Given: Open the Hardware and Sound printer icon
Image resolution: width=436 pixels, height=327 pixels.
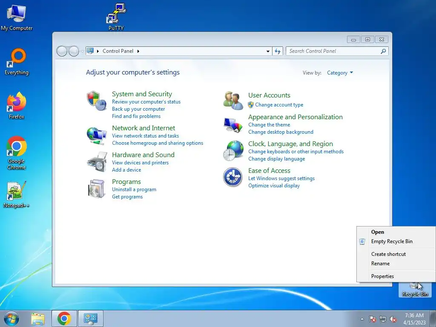Looking at the screenshot, I should tap(97, 161).
